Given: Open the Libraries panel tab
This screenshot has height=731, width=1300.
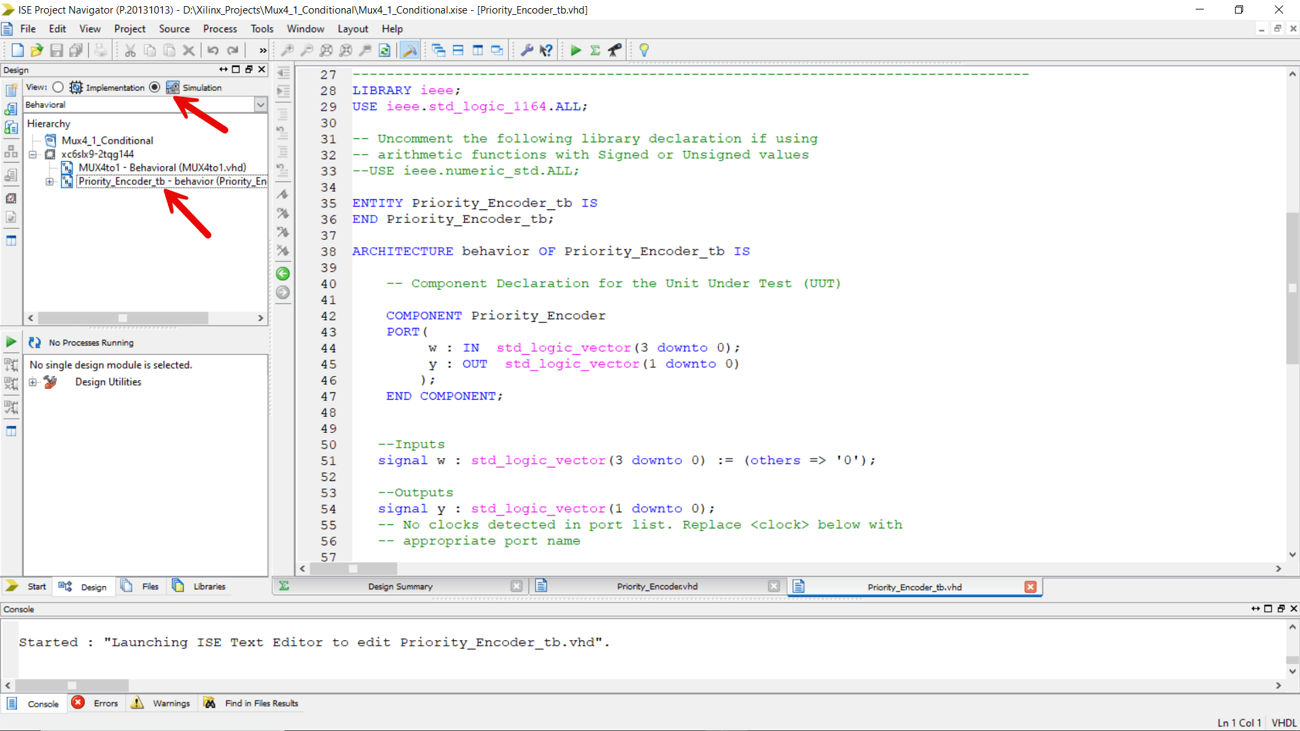Looking at the screenshot, I should tap(208, 586).
